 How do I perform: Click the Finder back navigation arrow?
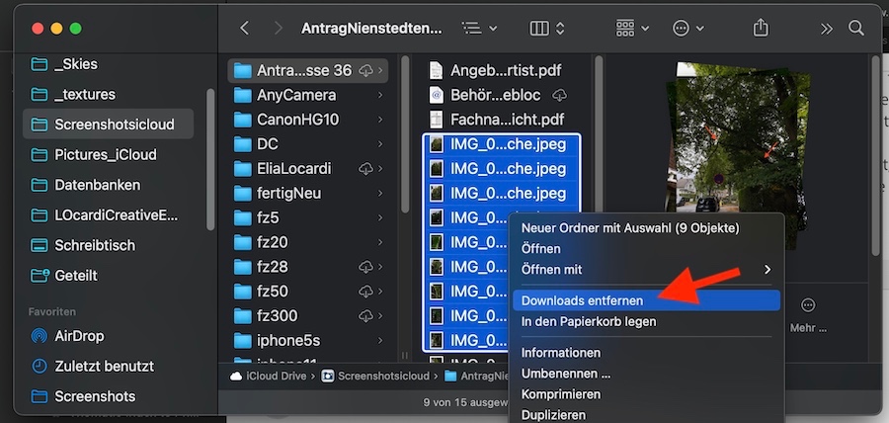245,29
